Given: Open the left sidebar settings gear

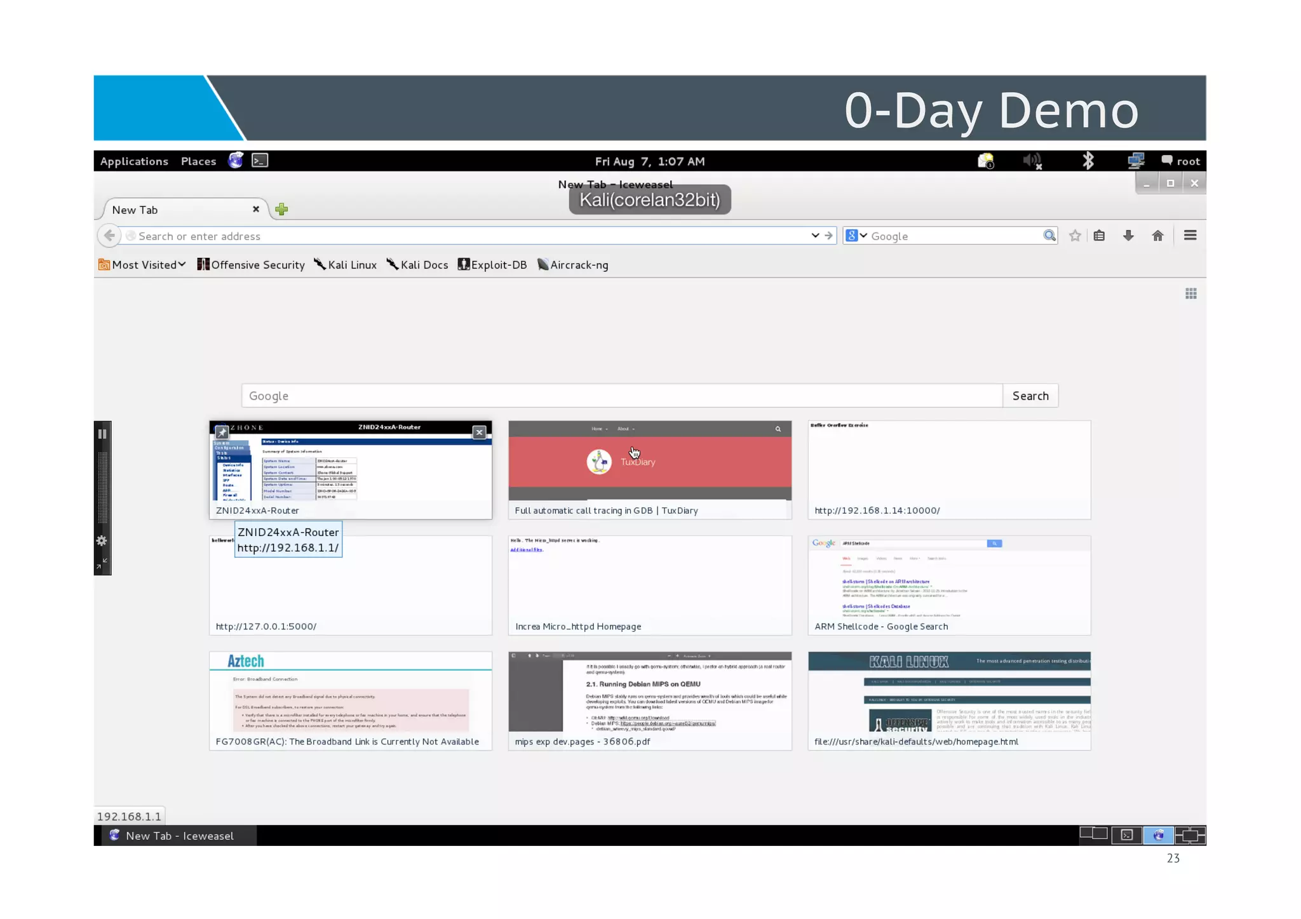Looking at the screenshot, I should [102, 541].
